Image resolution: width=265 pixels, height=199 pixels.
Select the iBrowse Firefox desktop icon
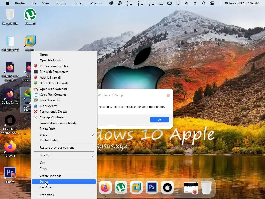click(x=10, y=149)
